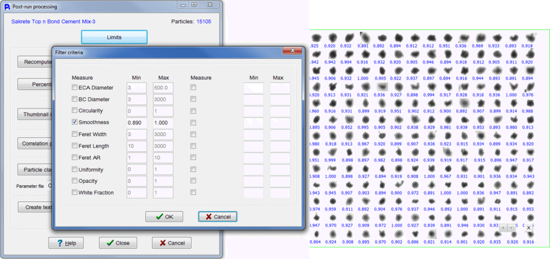Click Sakrete Top n Bond Cement Mix-3 title
This screenshot has width=550, height=259.
point(53,22)
